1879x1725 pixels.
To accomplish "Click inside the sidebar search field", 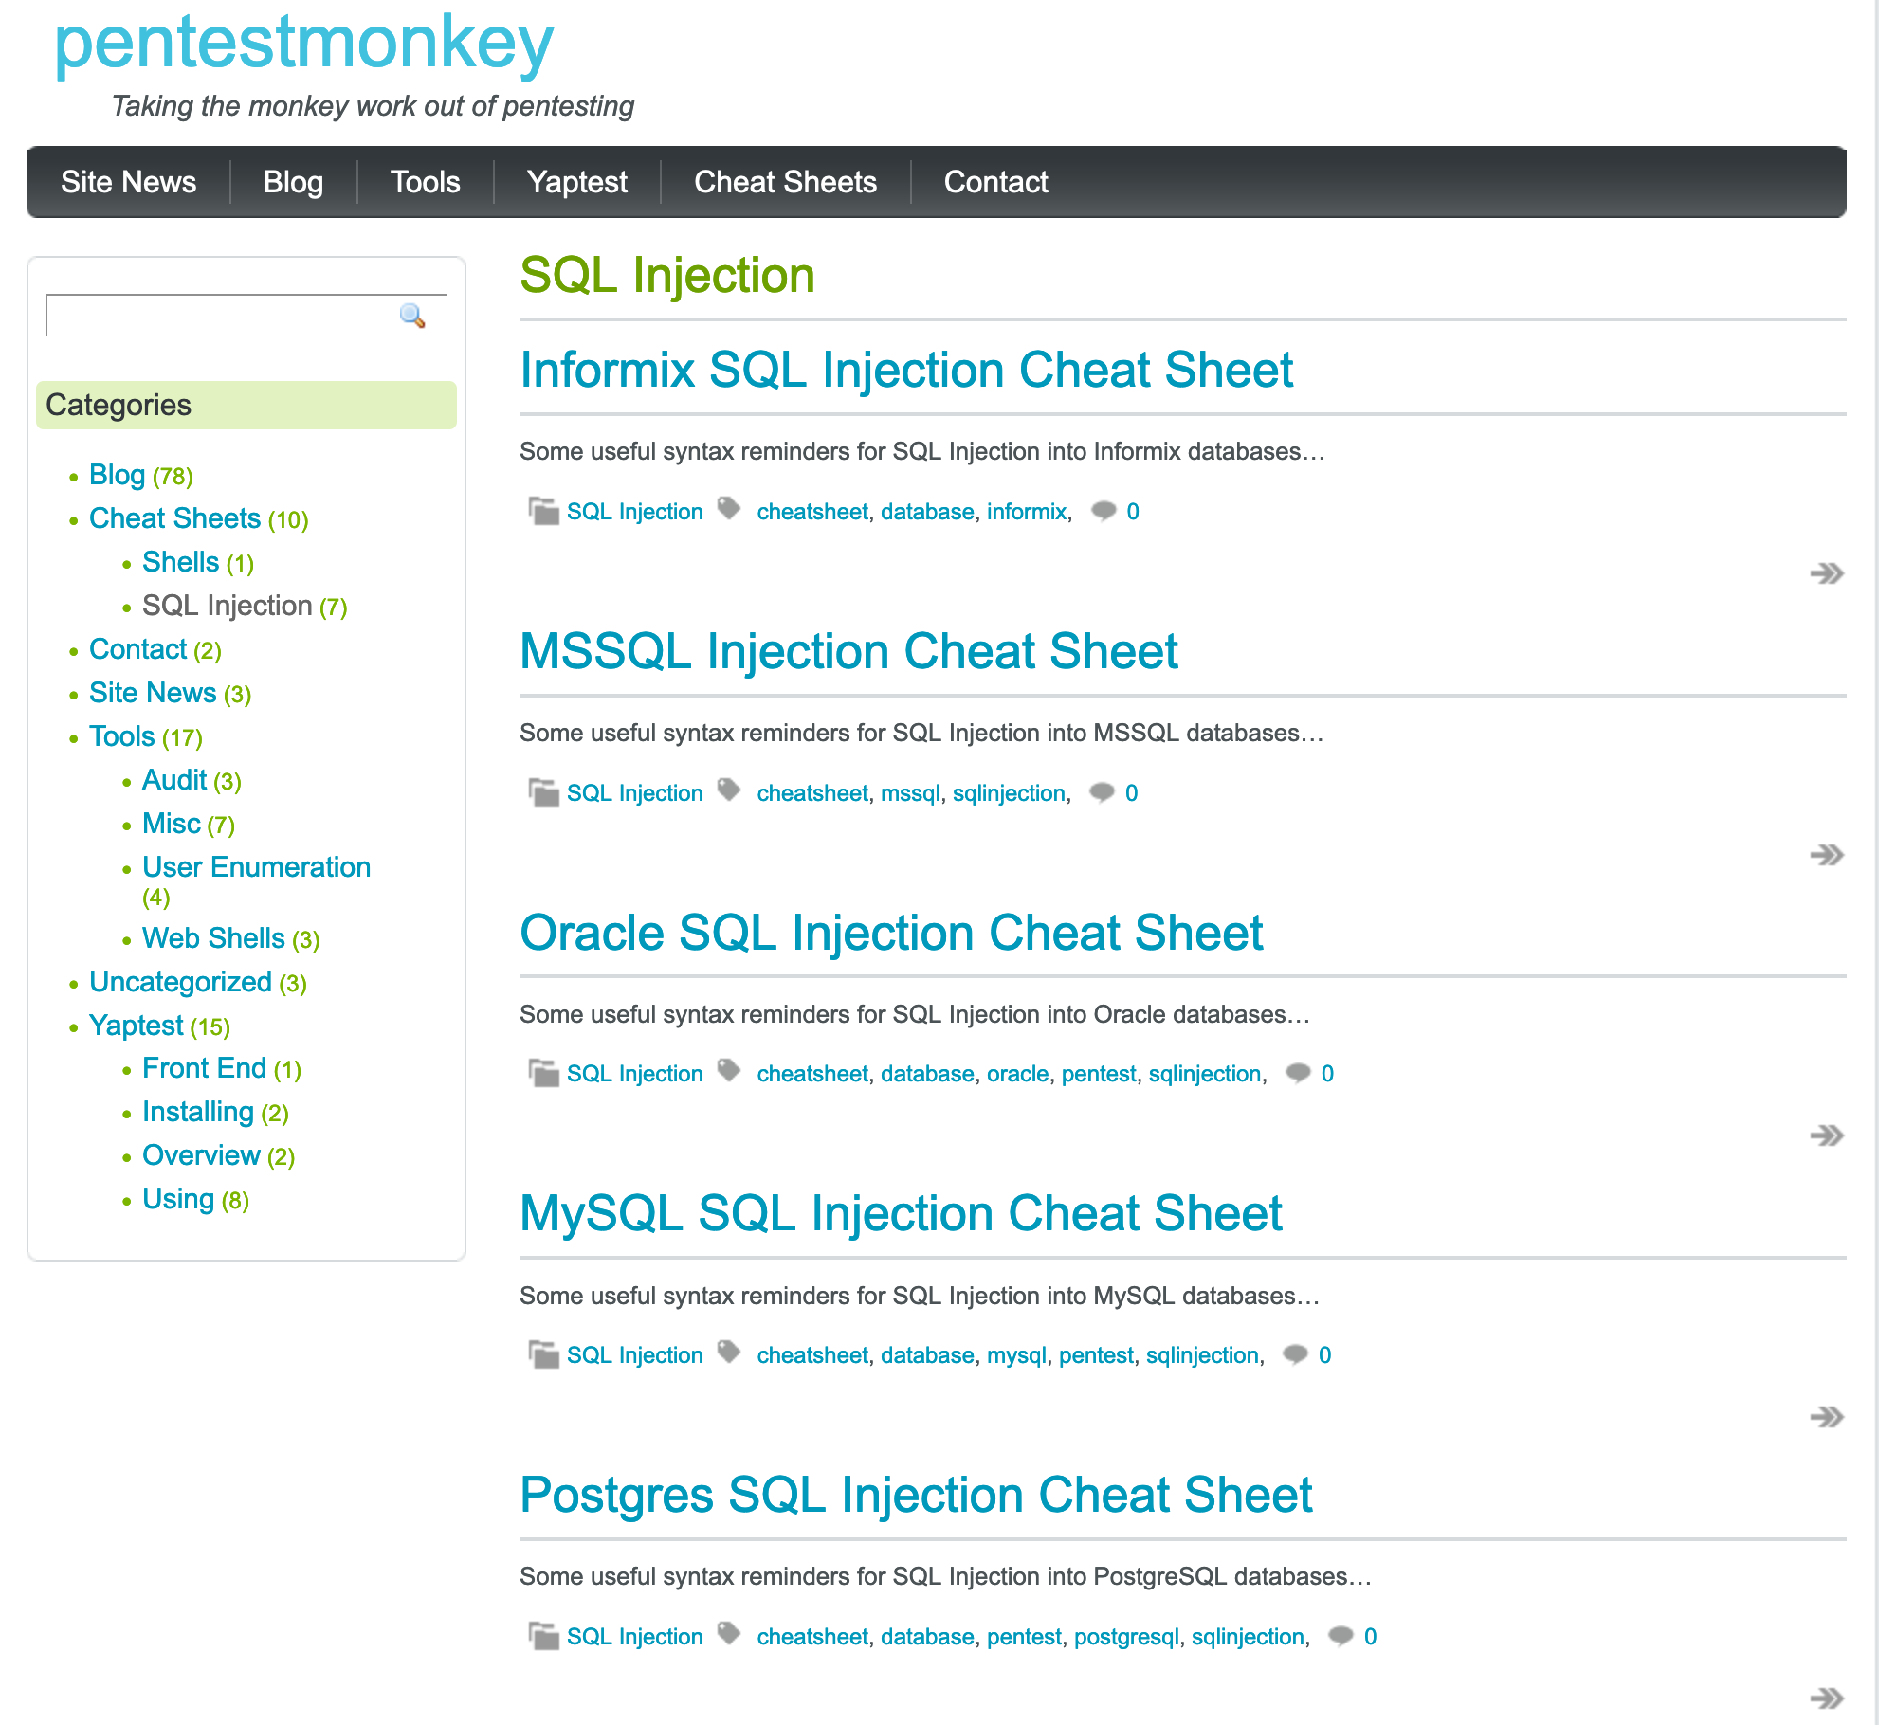I will tap(222, 316).
